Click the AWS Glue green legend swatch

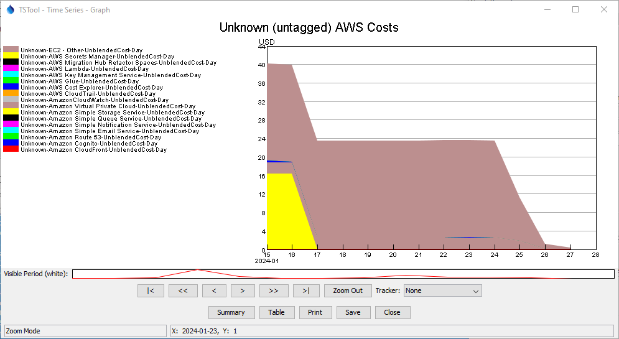(x=11, y=81)
